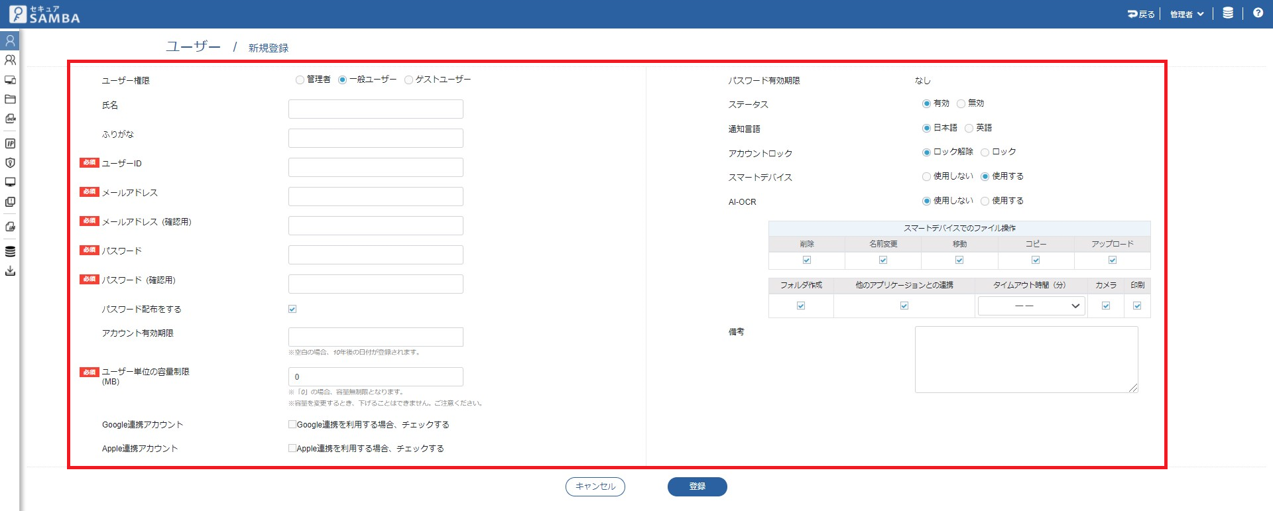
Task: Select the 管理者 user role radio button
Action: pyautogui.click(x=300, y=80)
